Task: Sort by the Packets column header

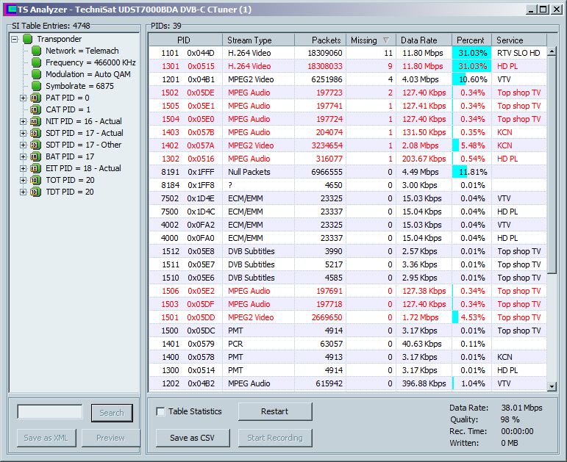Action: pyautogui.click(x=320, y=40)
